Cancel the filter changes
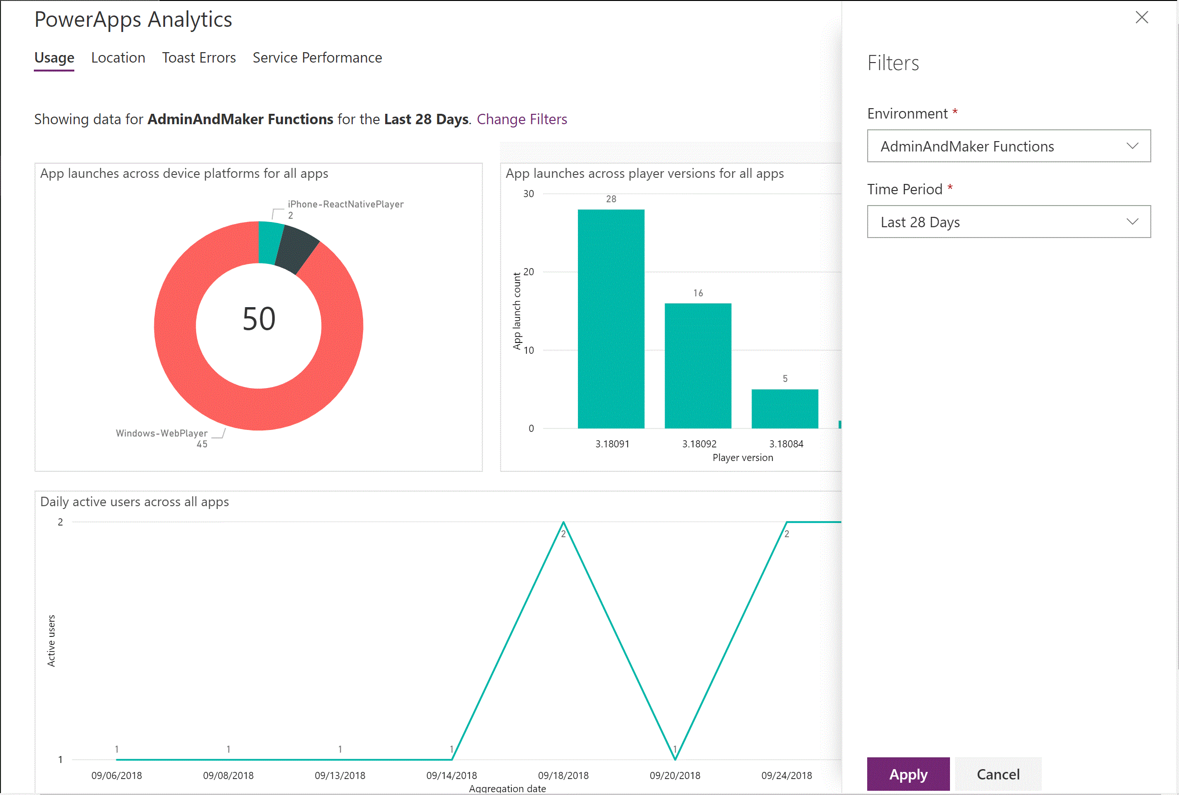Image resolution: width=1179 pixels, height=795 pixels. (997, 774)
